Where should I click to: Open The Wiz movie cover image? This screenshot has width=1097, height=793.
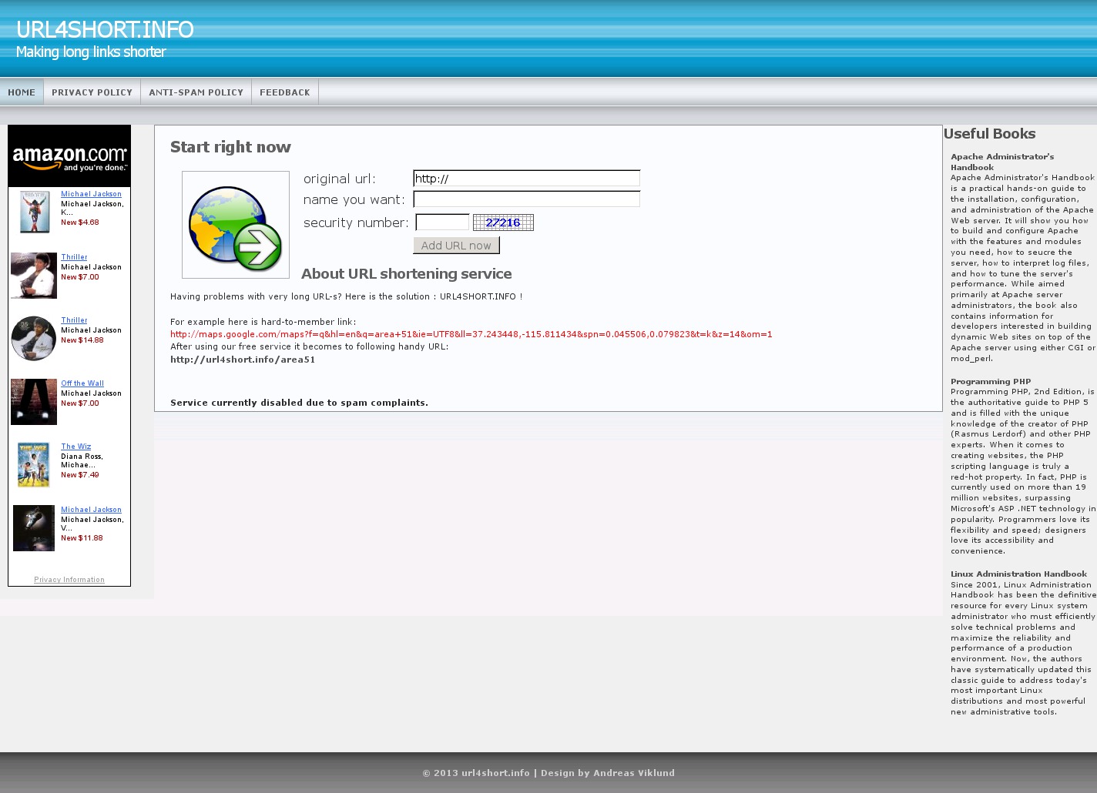(x=34, y=464)
